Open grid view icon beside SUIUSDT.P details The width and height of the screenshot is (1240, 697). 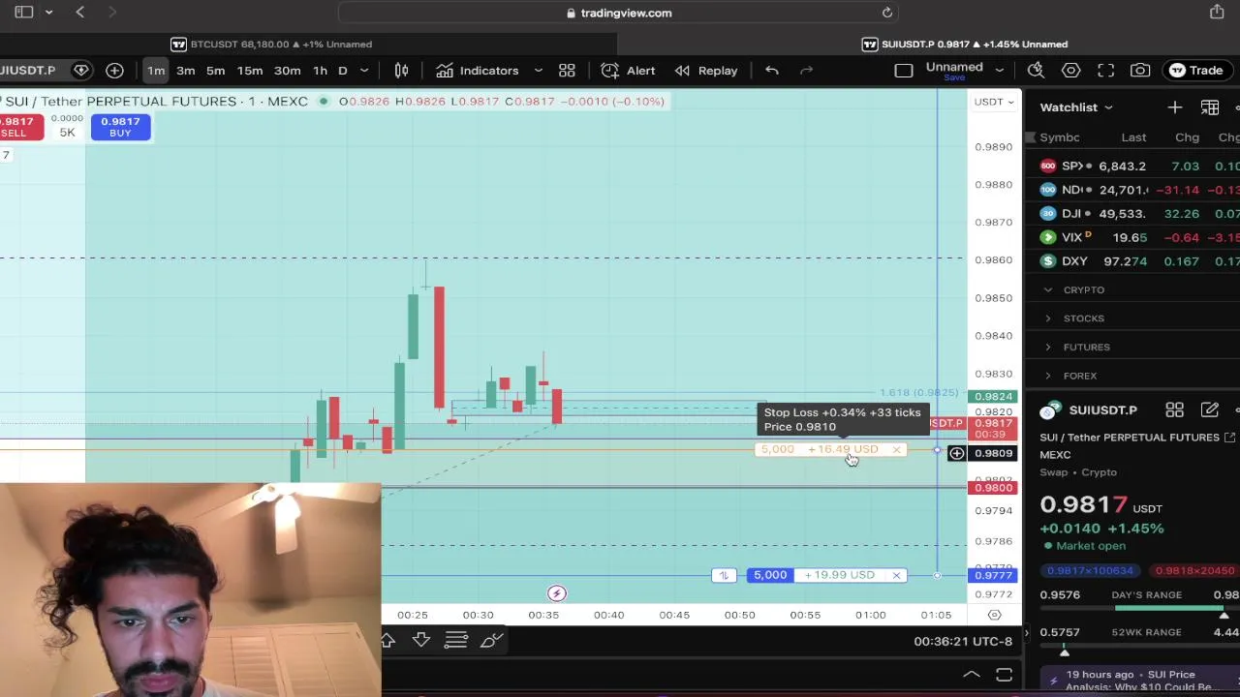point(1174,410)
